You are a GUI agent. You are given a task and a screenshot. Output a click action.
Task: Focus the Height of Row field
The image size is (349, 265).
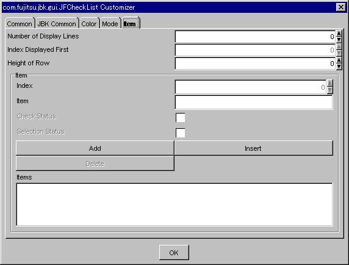tap(255, 64)
